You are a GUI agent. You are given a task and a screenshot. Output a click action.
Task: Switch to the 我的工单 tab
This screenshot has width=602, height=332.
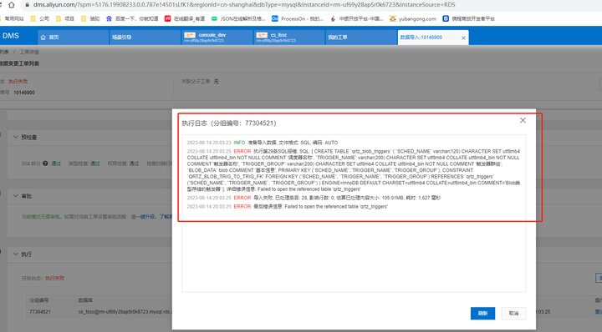(361, 38)
